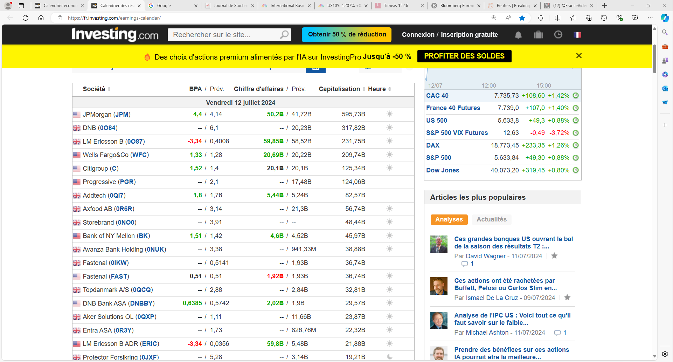Open the Edge history icon
The width and height of the screenshot is (673, 362).
604,18
